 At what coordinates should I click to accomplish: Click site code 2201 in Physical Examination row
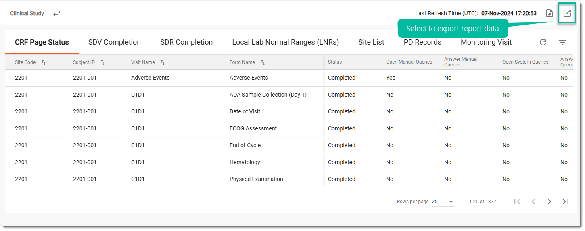[21, 179]
